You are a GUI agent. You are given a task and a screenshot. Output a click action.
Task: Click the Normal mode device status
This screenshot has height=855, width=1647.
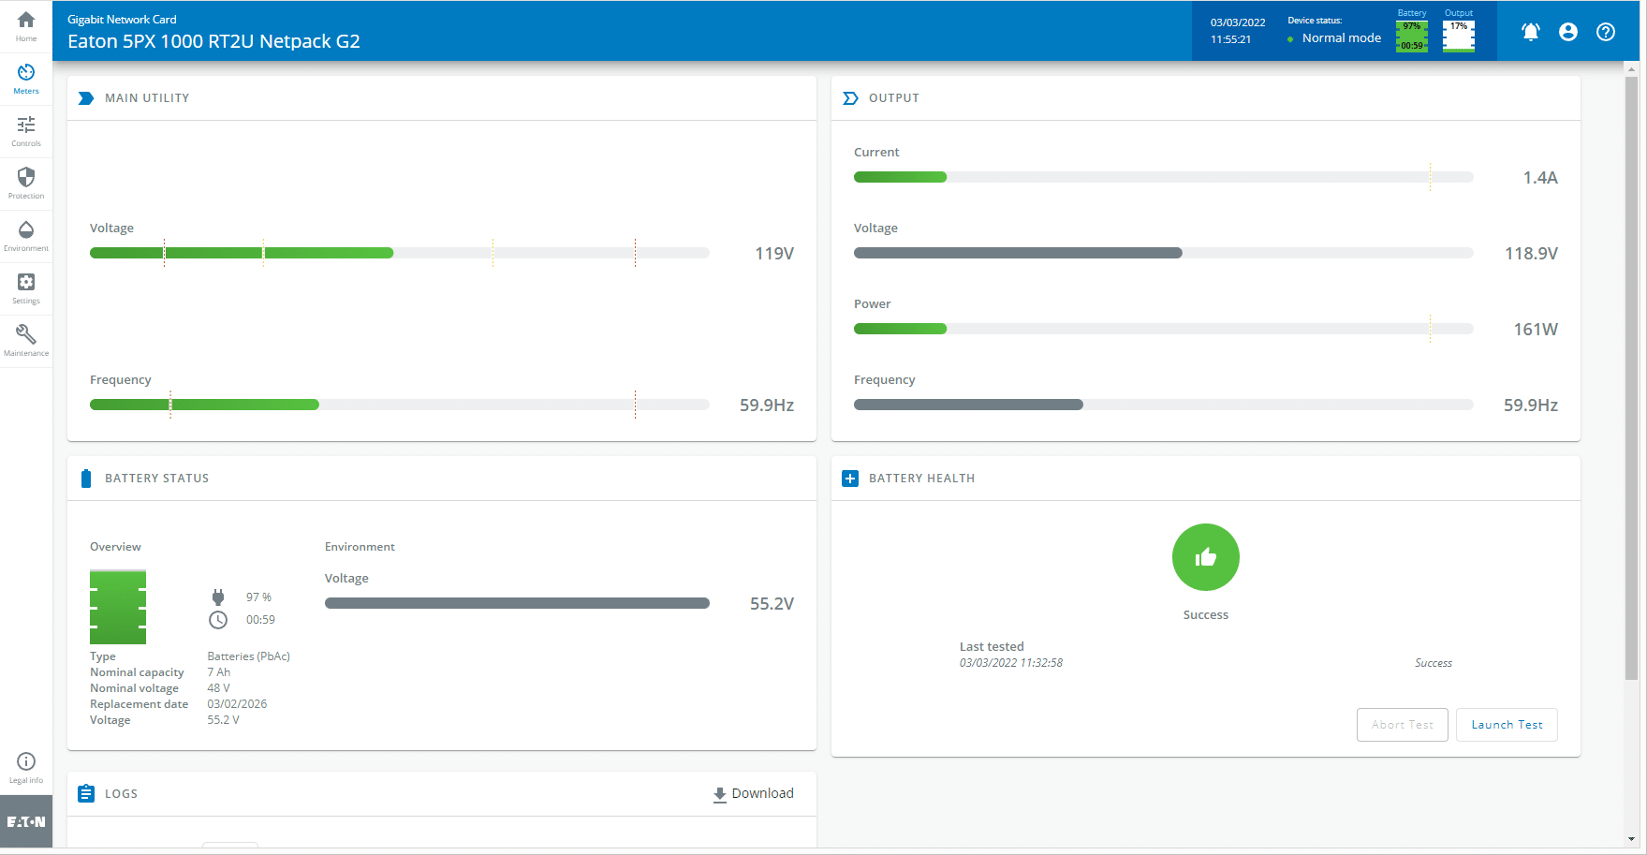pyautogui.click(x=1341, y=38)
